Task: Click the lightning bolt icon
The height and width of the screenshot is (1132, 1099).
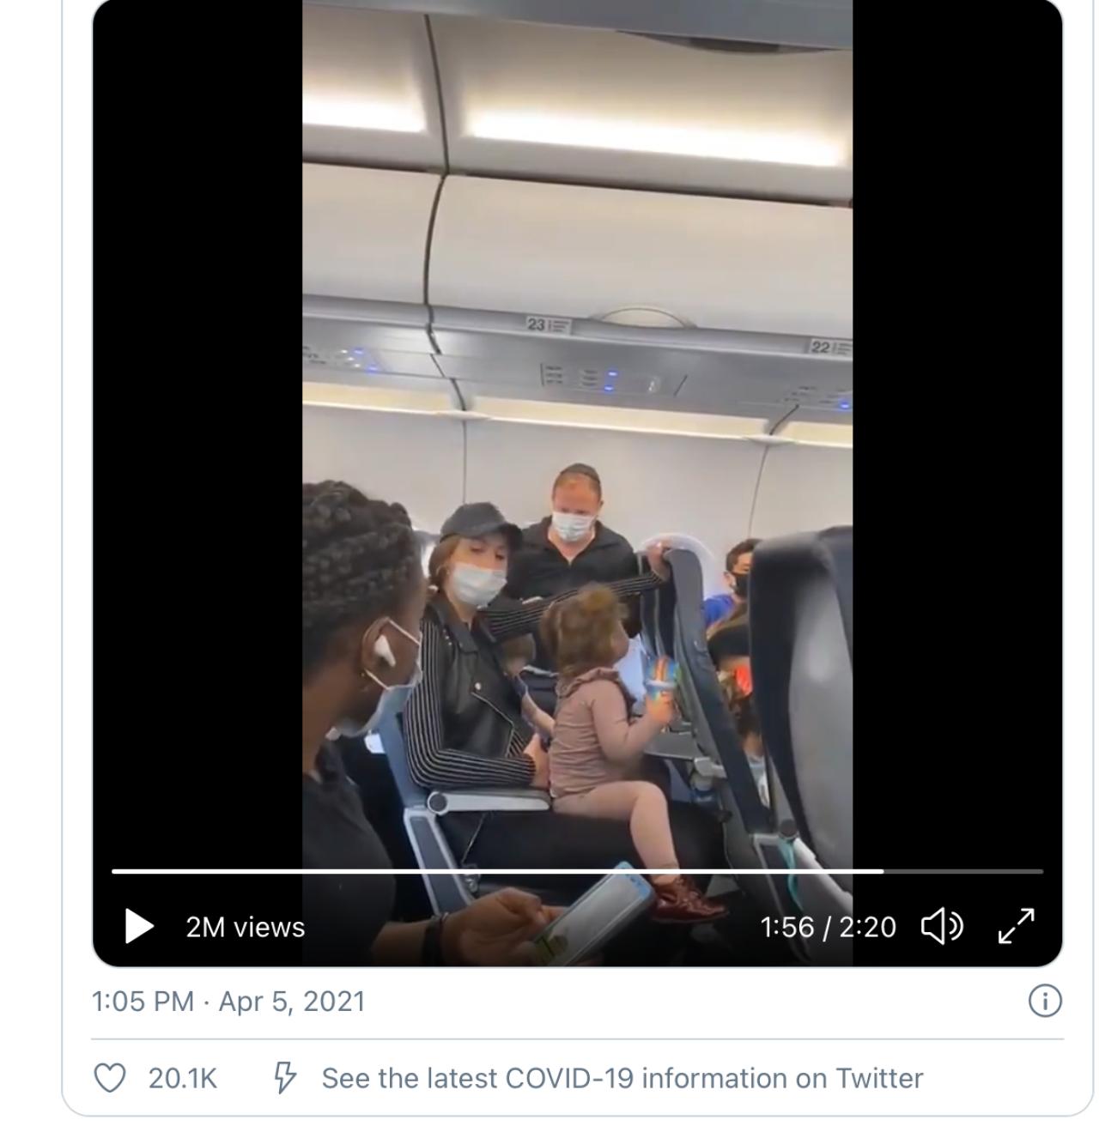Action: coord(284,1078)
